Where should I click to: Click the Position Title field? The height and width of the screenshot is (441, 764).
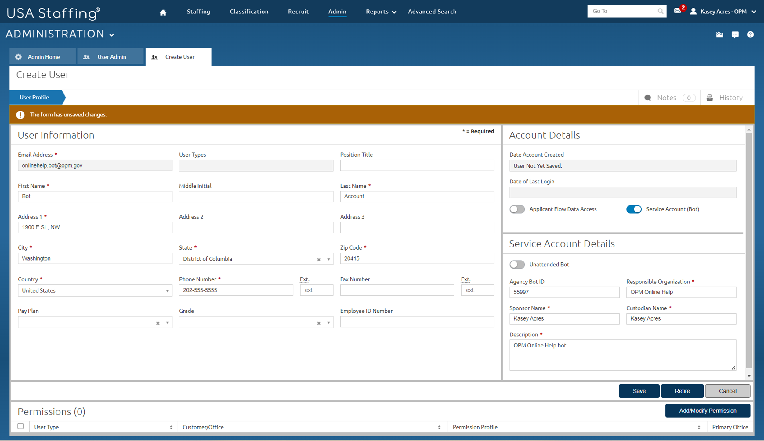(x=417, y=165)
